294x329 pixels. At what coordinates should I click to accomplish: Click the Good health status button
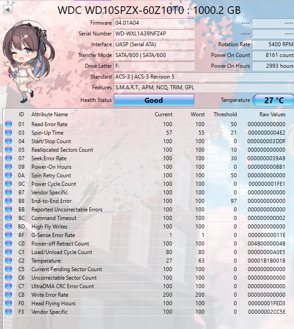[154, 100]
